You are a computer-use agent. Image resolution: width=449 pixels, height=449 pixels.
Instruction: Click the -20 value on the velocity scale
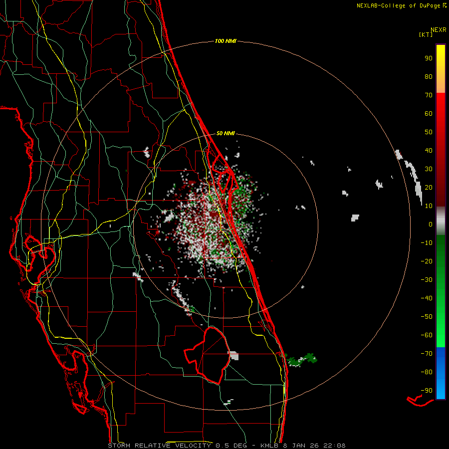tap(427, 261)
